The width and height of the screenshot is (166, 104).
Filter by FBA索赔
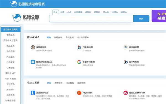tap(70, 83)
